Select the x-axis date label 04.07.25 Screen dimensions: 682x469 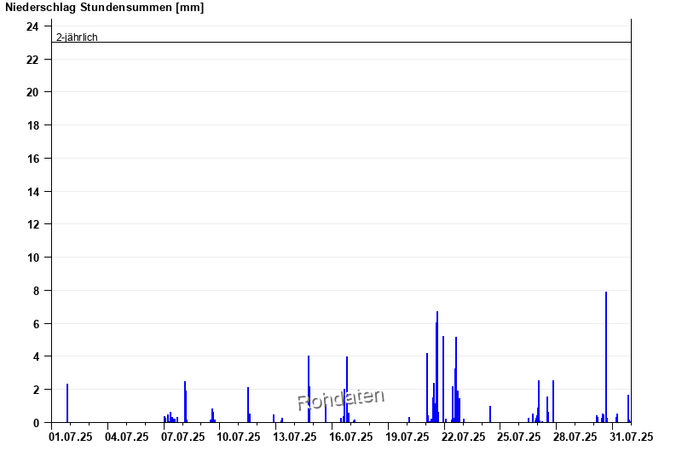128,437
